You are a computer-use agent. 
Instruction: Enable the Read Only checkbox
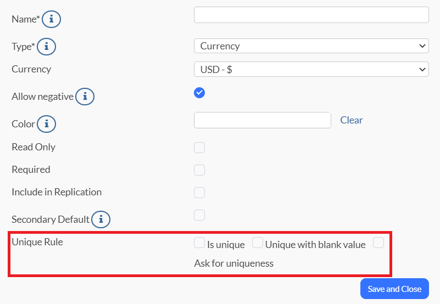click(199, 148)
